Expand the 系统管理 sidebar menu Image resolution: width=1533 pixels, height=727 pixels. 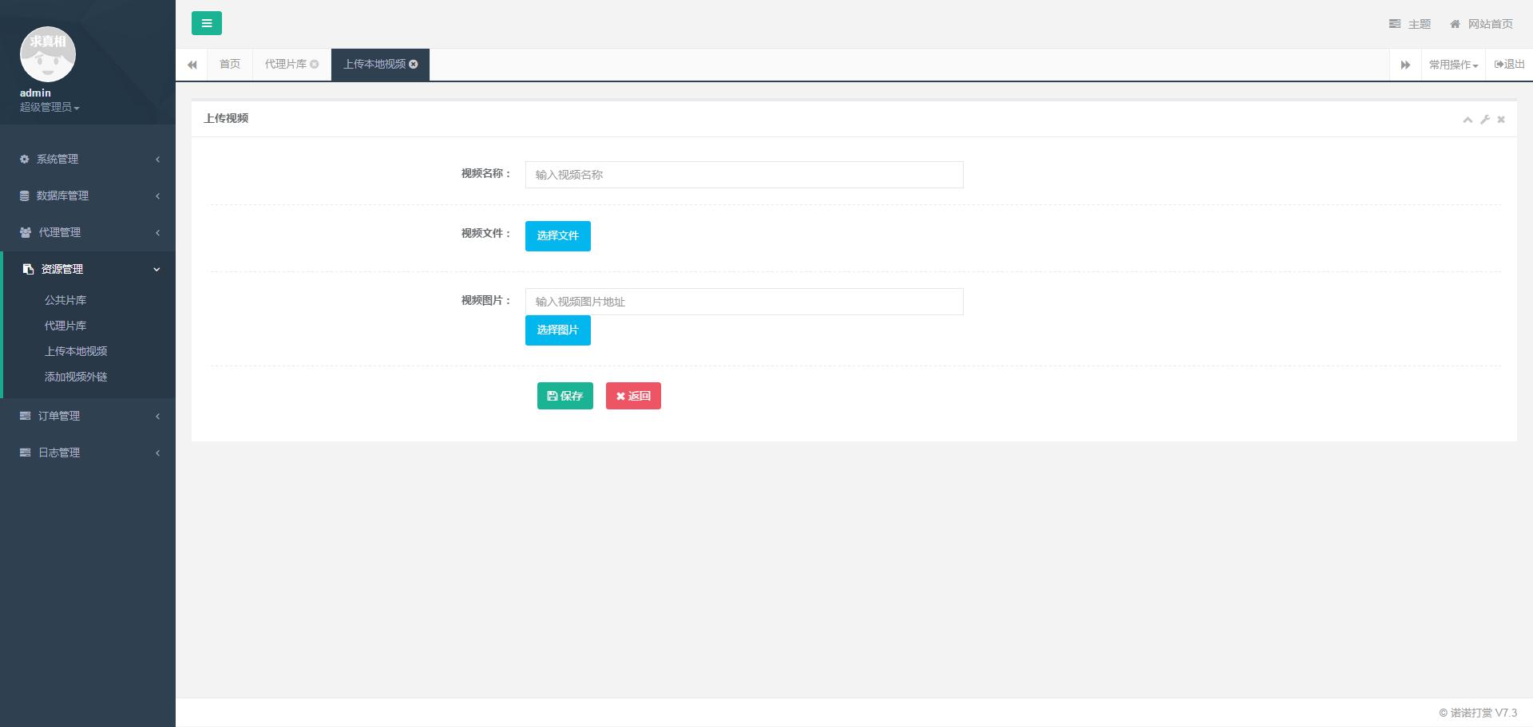coord(88,159)
